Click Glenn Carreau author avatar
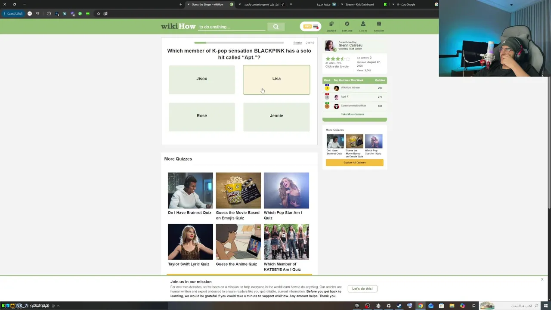 (x=330, y=46)
